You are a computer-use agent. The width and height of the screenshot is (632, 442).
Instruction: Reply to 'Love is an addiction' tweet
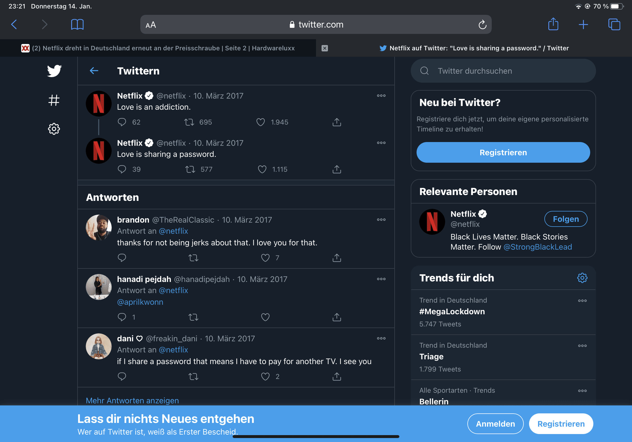[x=122, y=122]
